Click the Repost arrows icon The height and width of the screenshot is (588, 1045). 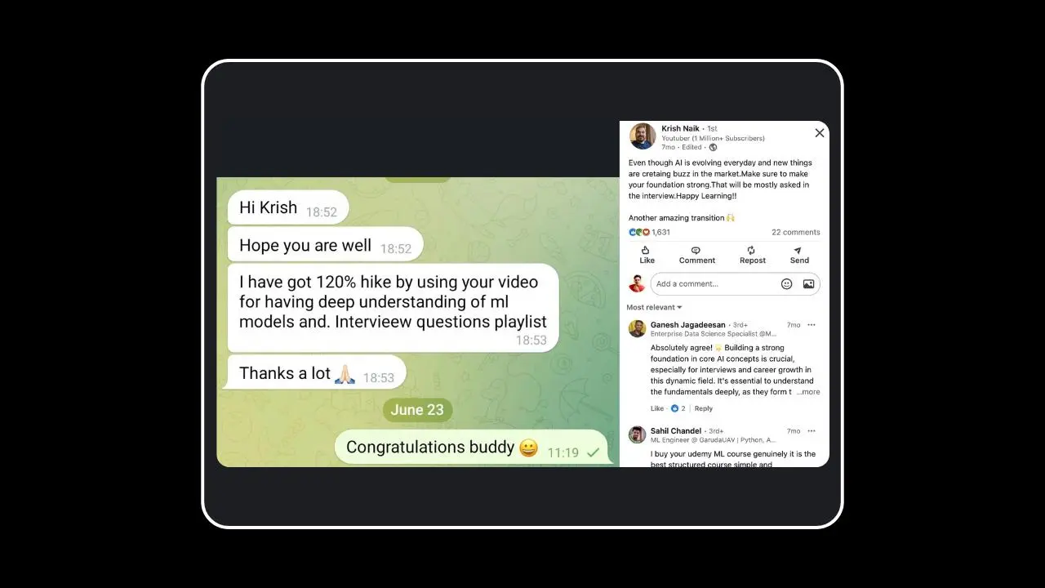pyautogui.click(x=751, y=250)
